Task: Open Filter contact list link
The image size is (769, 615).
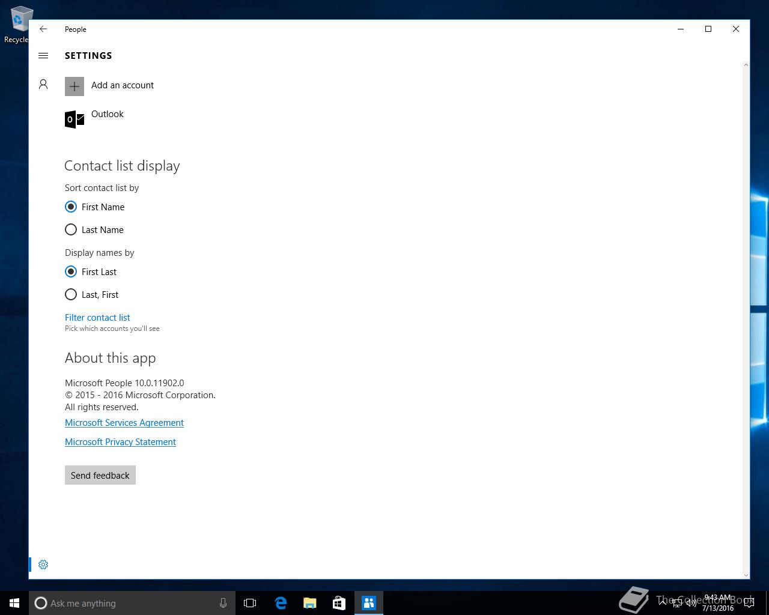Action: click(97, 317)
